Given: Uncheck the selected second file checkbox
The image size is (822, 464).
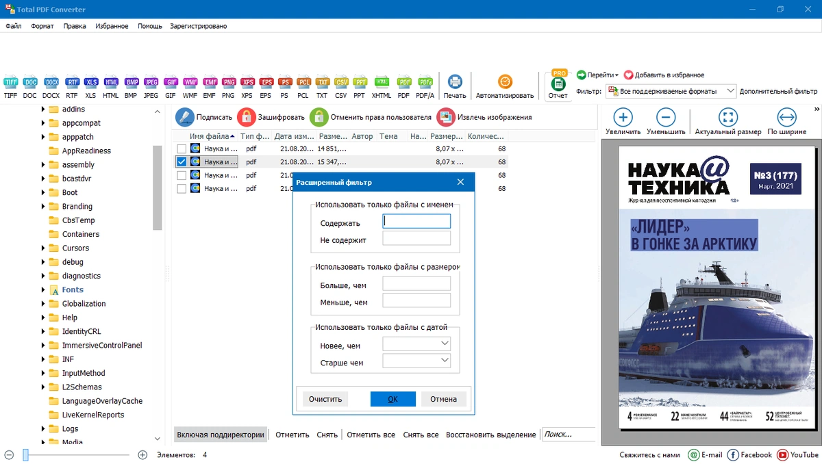Looking at the screenshot, I should pyautogui.click(x=182, y=162).
